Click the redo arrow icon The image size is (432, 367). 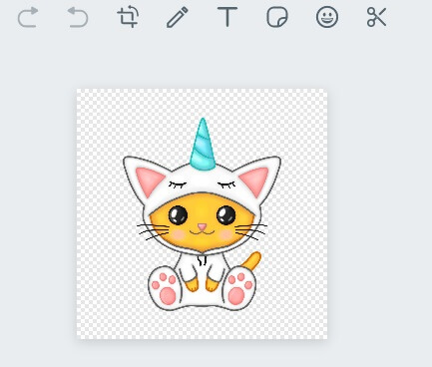(28, 17)
